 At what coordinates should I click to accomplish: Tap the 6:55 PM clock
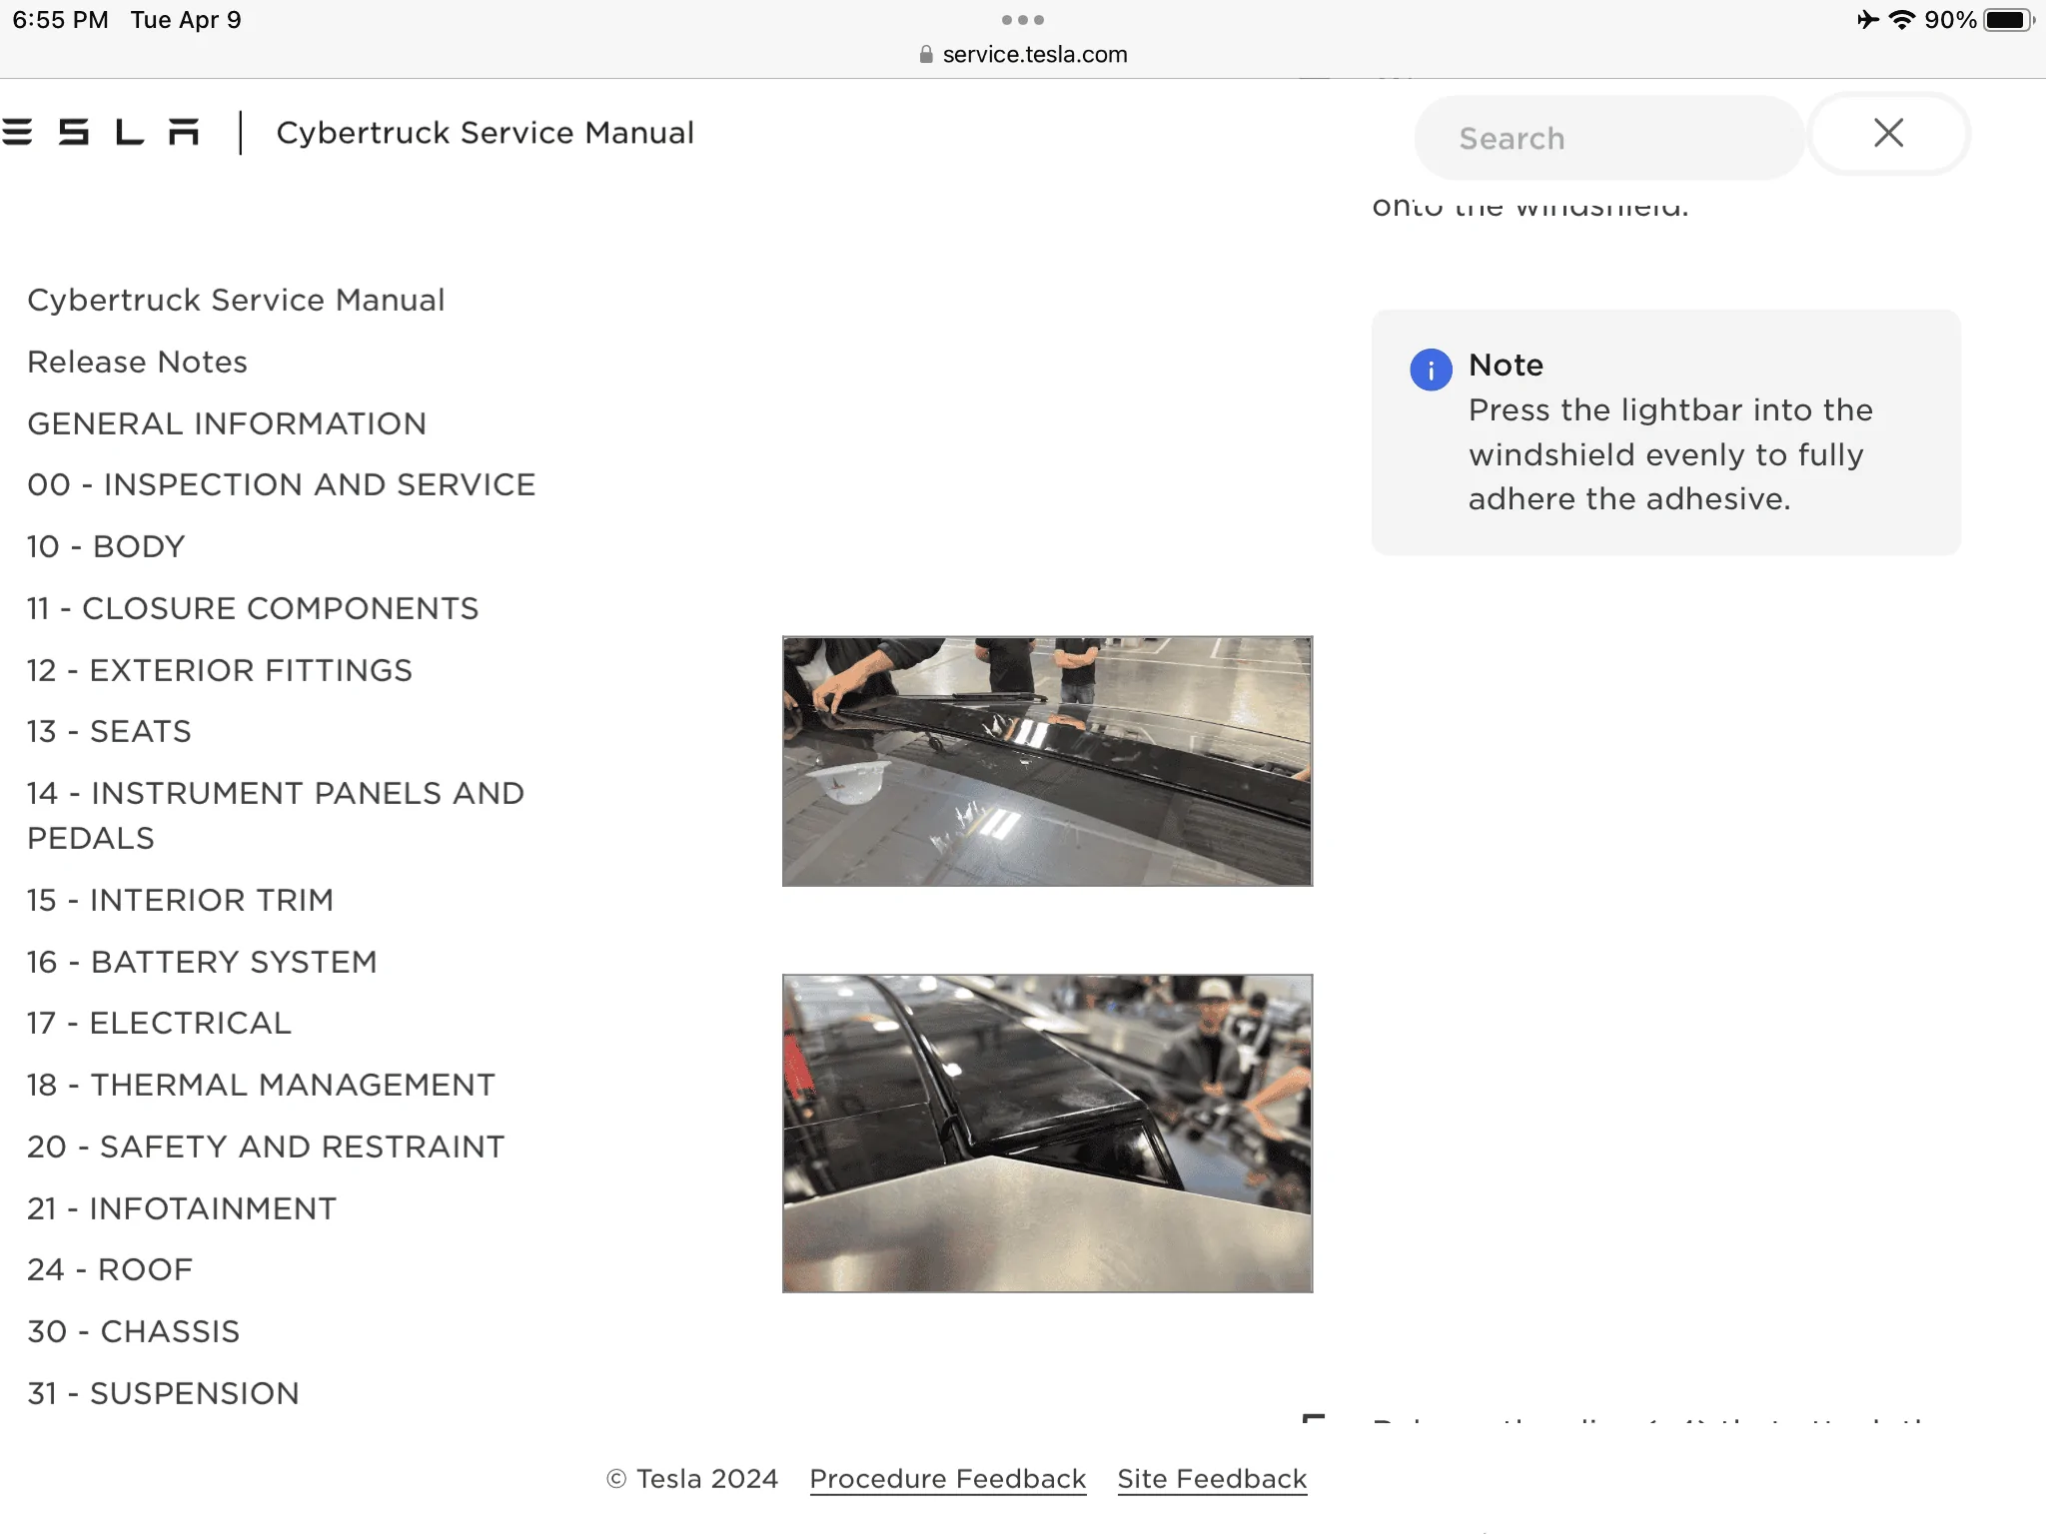pos(60,20)
